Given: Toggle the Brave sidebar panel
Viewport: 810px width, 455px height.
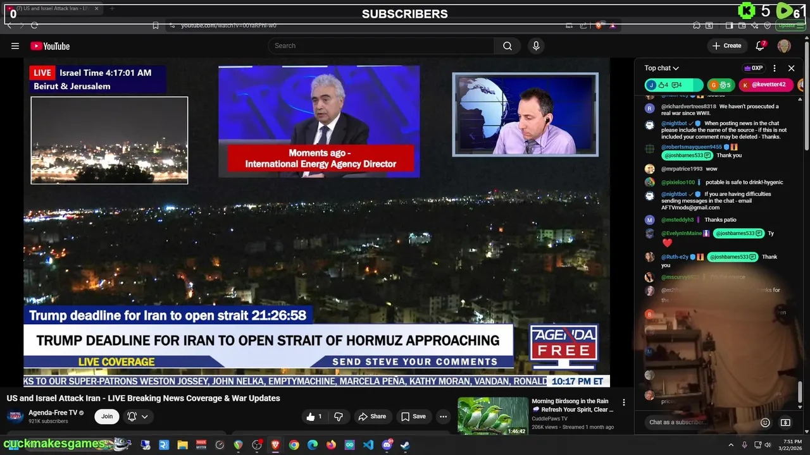Looking at the screenshot, I should pyautogui.click(x=729, y=25).
